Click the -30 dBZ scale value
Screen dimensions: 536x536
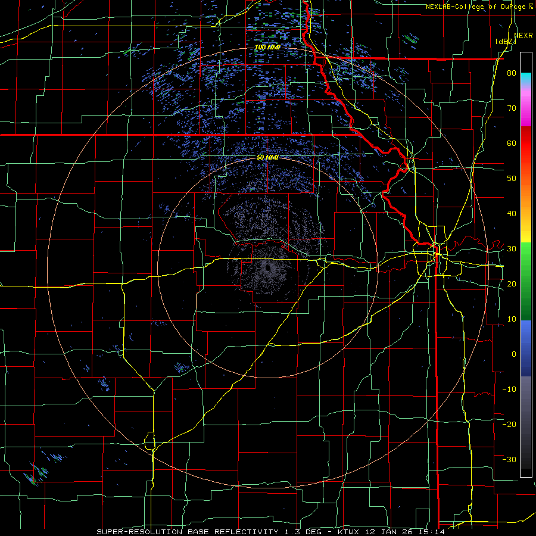[509, 459]
